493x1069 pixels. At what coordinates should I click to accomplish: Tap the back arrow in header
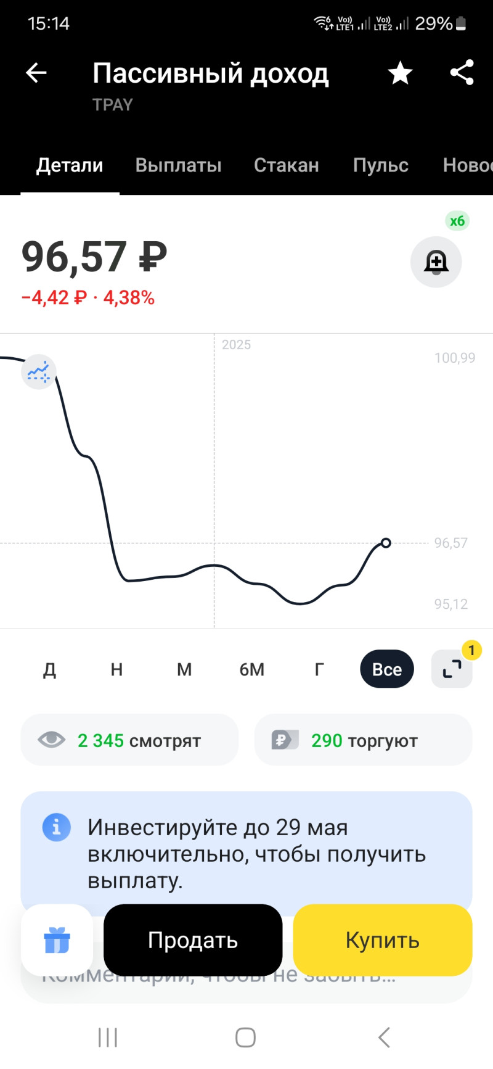[x=36, y=73]
